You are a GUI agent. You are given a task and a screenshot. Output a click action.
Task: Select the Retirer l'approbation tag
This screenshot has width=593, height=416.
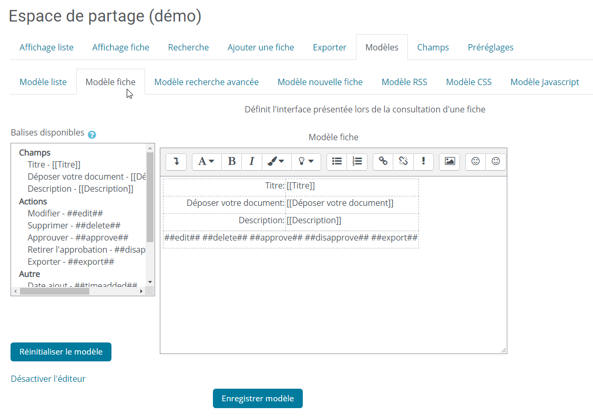click(x=86, y=249)
